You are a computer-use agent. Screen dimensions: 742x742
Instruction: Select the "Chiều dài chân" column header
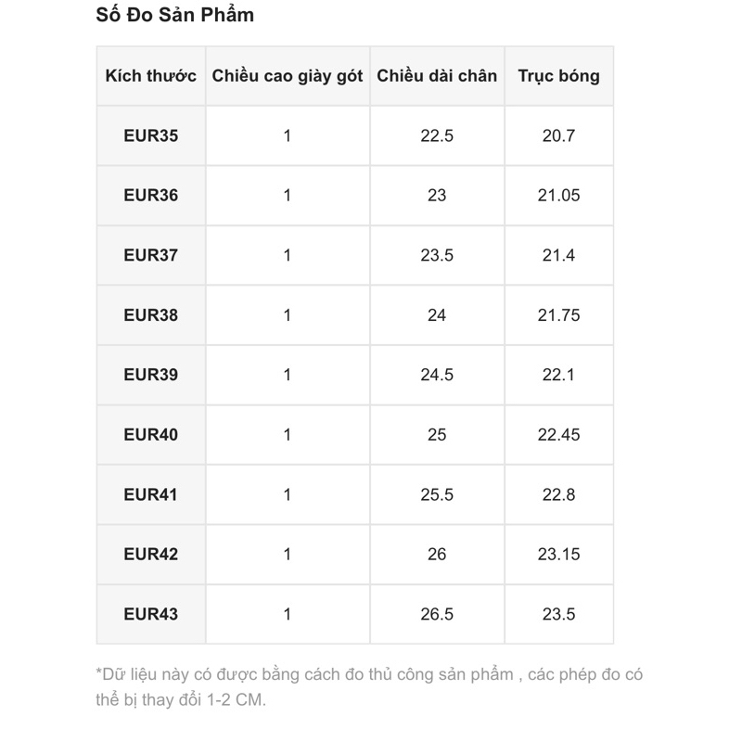point(437,76)
